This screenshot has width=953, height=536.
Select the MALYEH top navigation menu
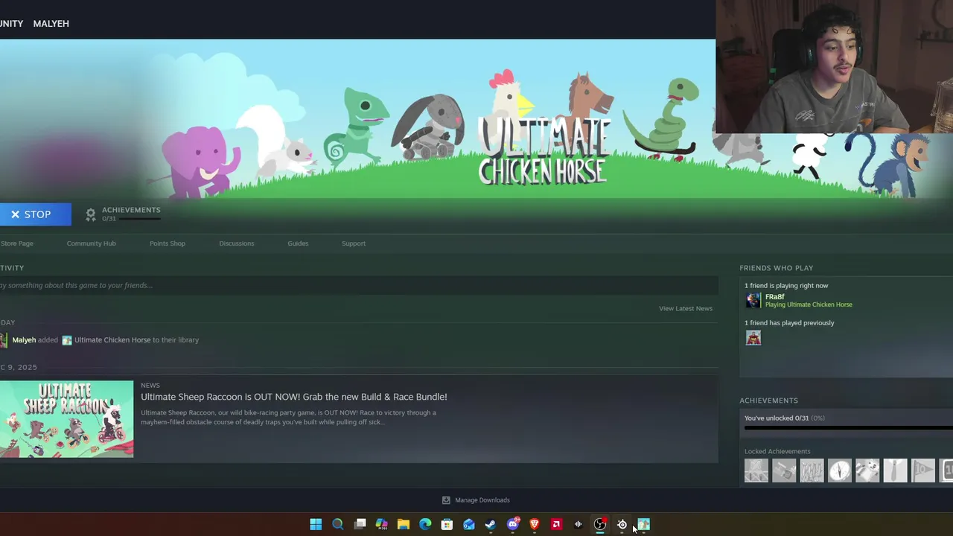[x=51, y=24]
